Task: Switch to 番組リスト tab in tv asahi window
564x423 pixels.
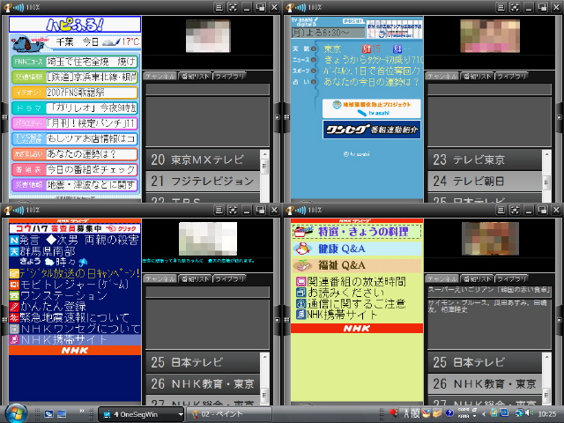Action: coord(477,77)
